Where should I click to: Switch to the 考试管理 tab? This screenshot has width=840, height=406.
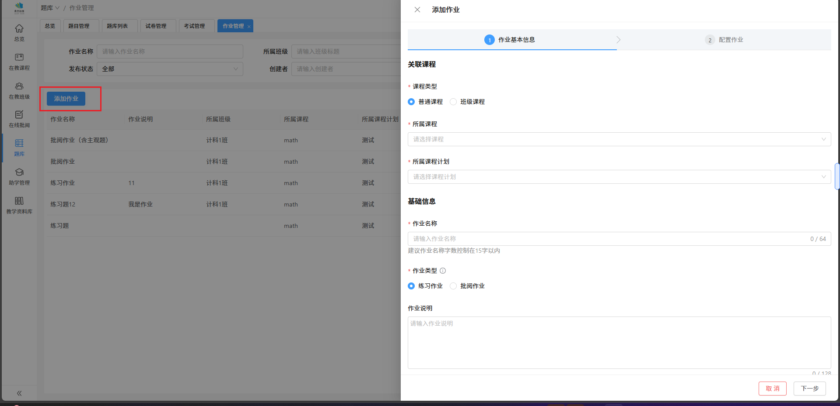pyautogui.click(x=195, y=26)
